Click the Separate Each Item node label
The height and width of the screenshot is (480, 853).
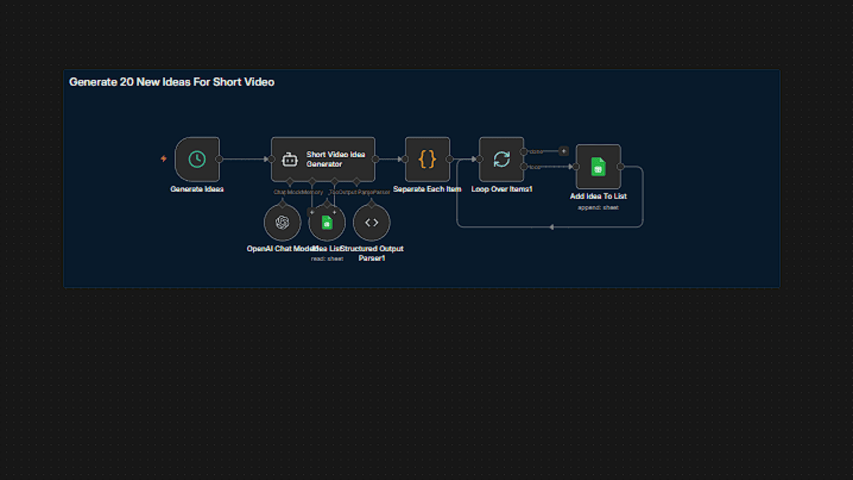(427, 189)
